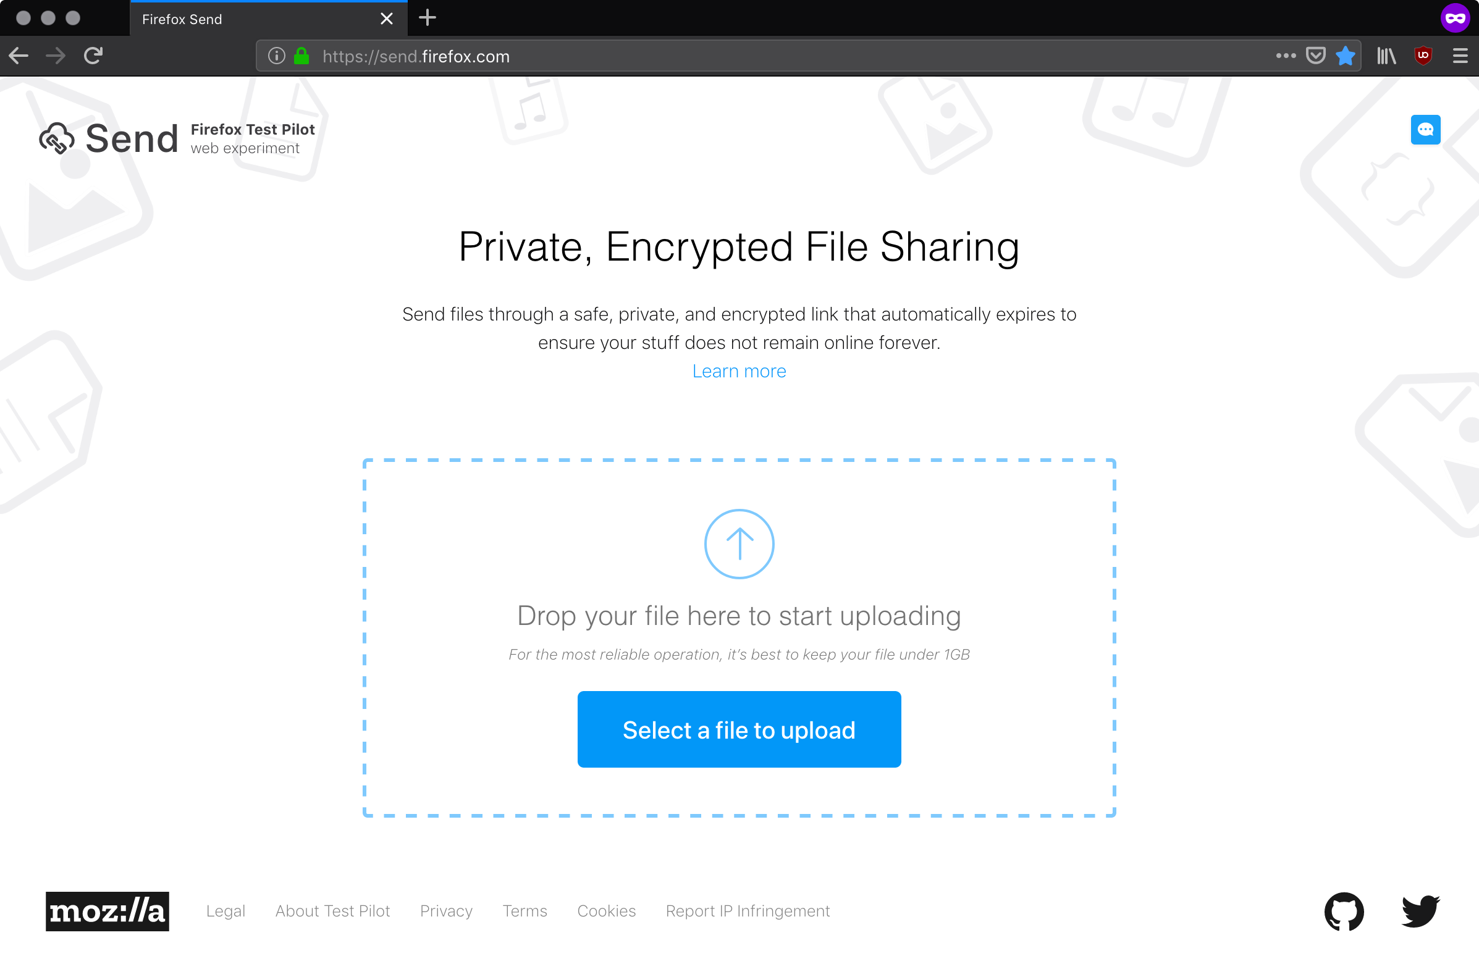This screenshot has height=977, width=1479.
Task: Click the site security lock icon
Action: (x=301, y=56)
